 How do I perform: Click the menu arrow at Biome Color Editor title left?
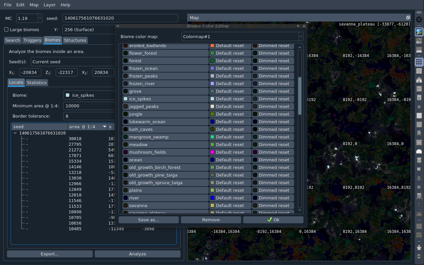click(x=118, y=26)
